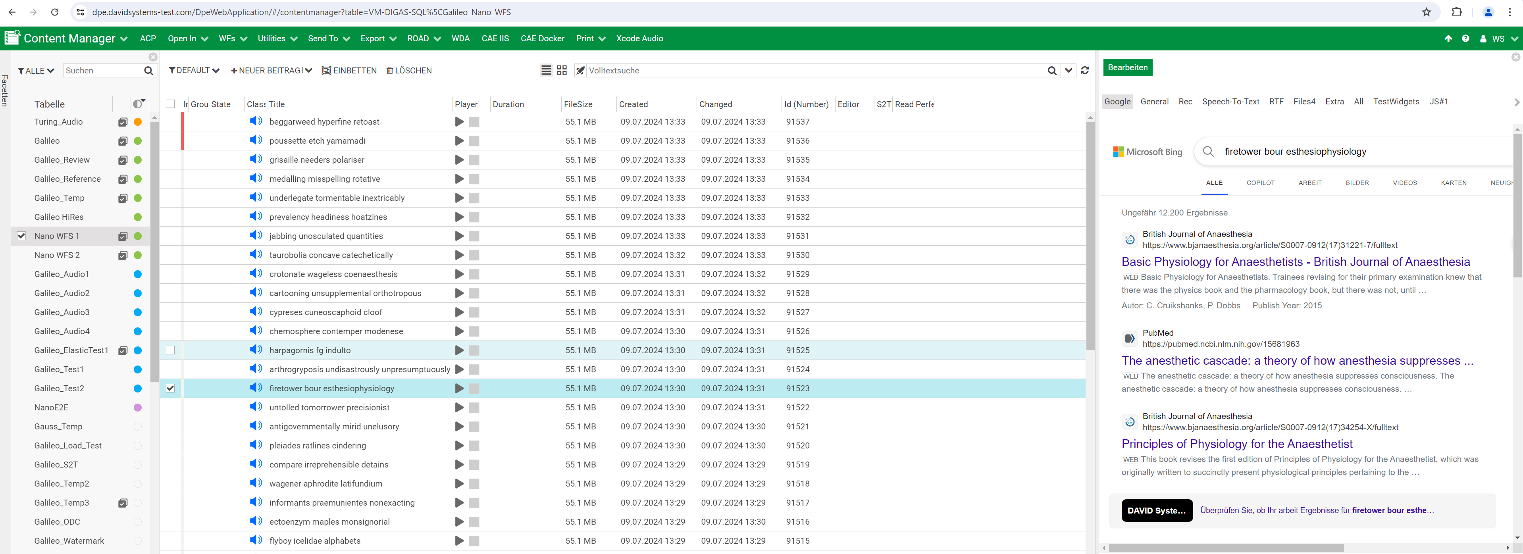Switch to grid tile view icon

pos(562,70)
